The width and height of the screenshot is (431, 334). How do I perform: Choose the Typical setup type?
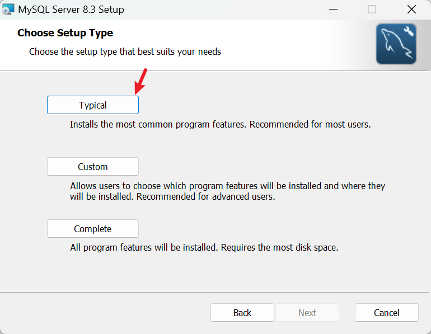coord(93,105)
